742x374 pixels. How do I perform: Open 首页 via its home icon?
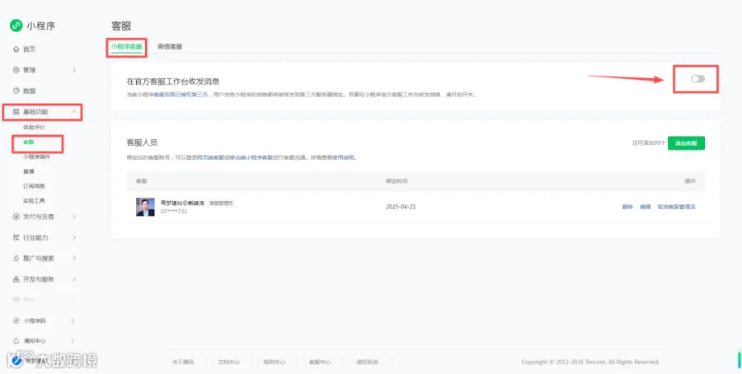[16, 49]
